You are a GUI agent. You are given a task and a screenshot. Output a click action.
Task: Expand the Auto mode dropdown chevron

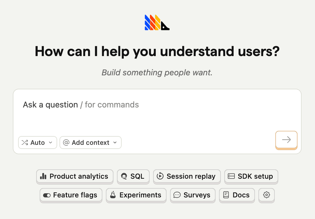(x=50, y=142)
